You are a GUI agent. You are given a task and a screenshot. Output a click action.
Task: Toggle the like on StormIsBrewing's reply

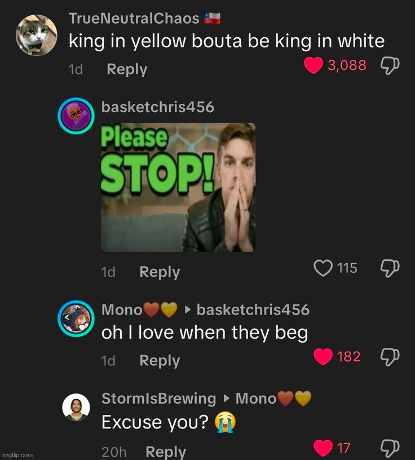tap(324, 446)
